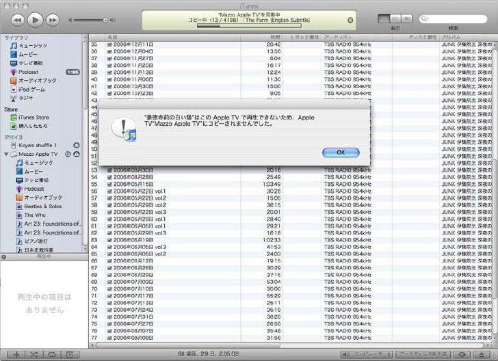Show or hide artwork viewer
The height and width of the screenshot is (361, 498).
click(70, 355)
